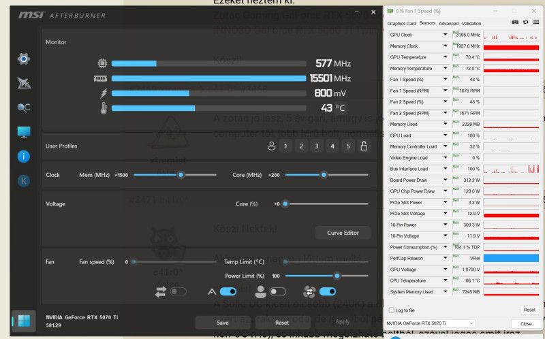Click the user-defined fan person icon
This screenshot has height=339, width=545.
pos(260,292)
